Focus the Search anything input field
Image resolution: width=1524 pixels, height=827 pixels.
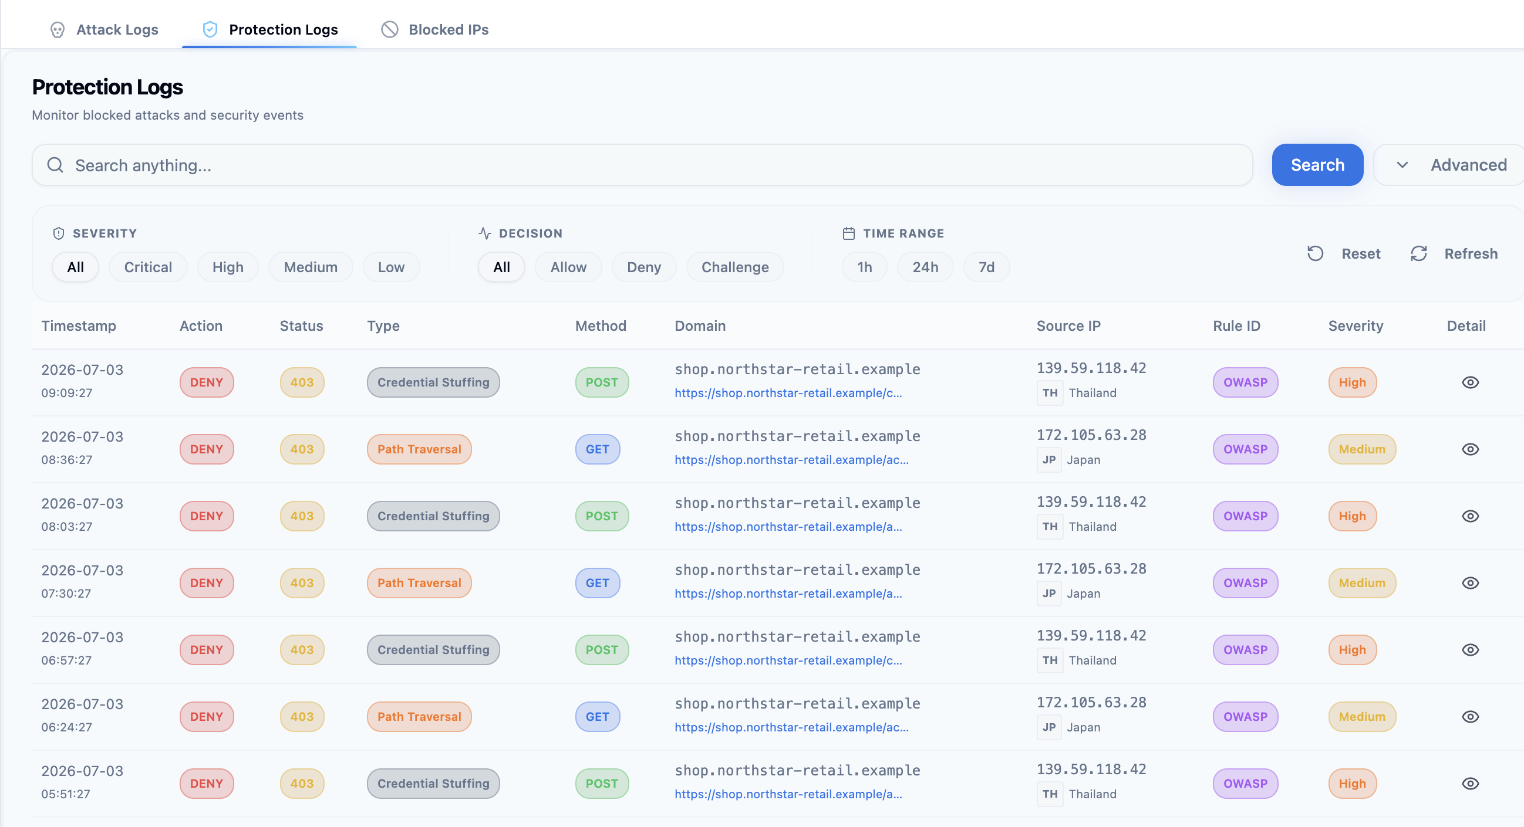642,165
